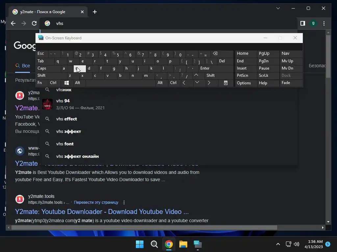
Task: Click the horizontal page scrollbar
Action: coord(144,228)
